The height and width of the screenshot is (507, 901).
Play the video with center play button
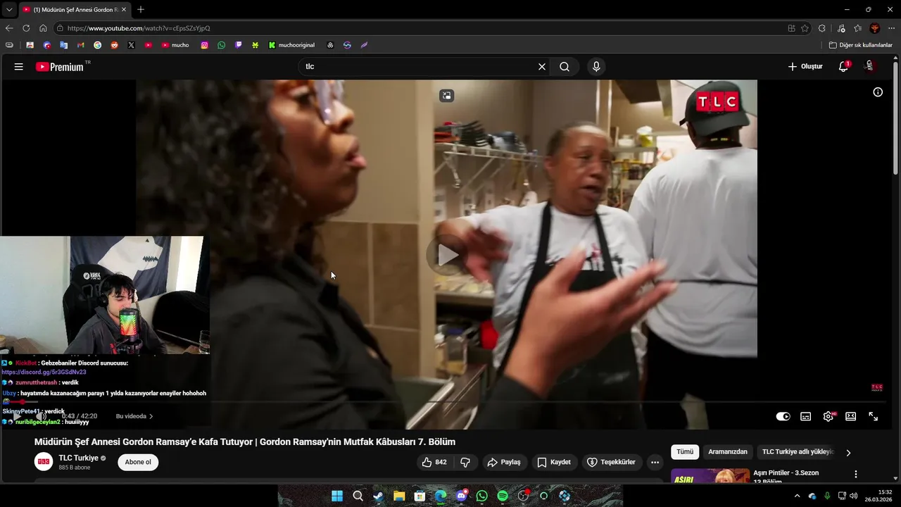click(447, 255)
